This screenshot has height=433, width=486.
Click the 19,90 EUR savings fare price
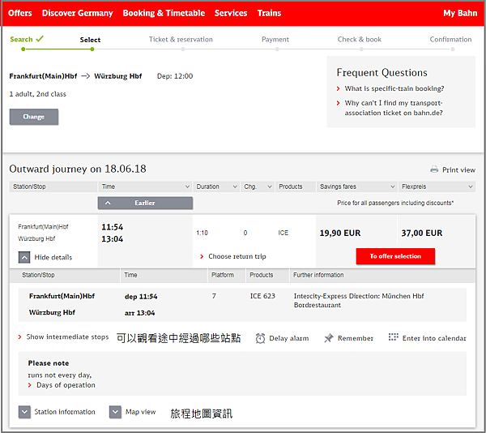[x=340, y=233]
